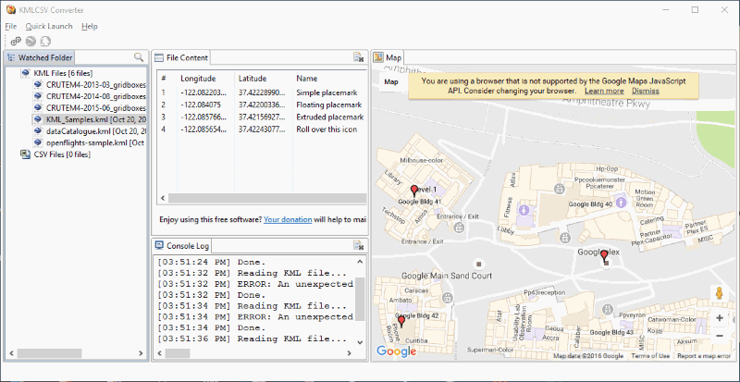Open Terms of Use link on map
This screenshot has height=382, width=740.
coord(650,356)
